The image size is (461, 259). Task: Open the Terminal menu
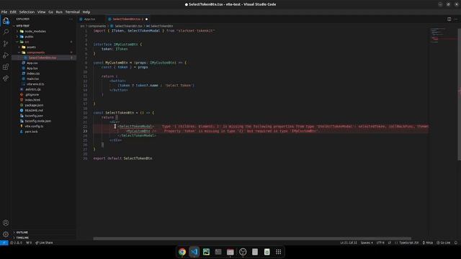click(x=72, y=12)
